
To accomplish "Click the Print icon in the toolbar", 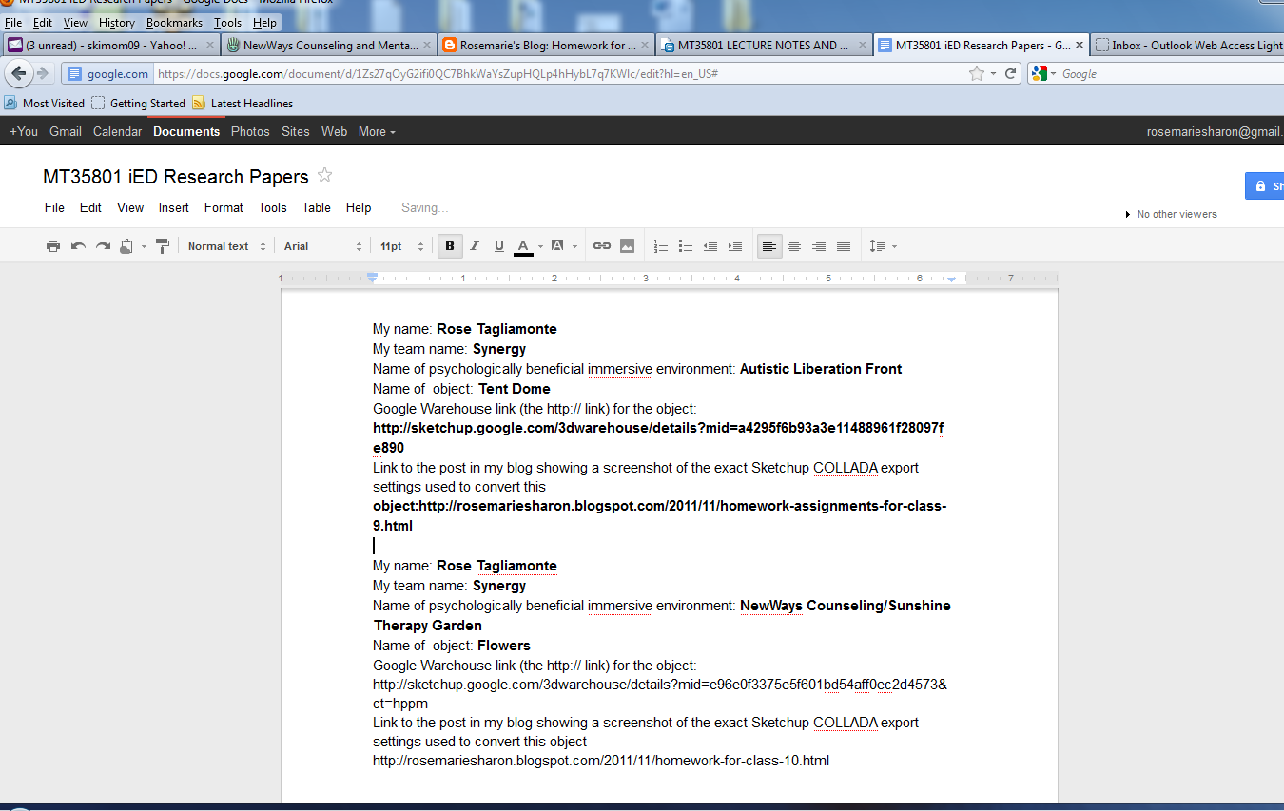I will click(x=53, y=246).
